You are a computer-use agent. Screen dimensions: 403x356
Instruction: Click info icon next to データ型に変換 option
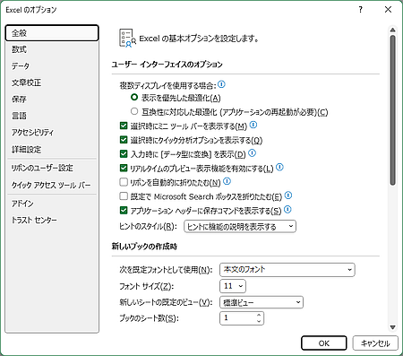pos(253,153)
